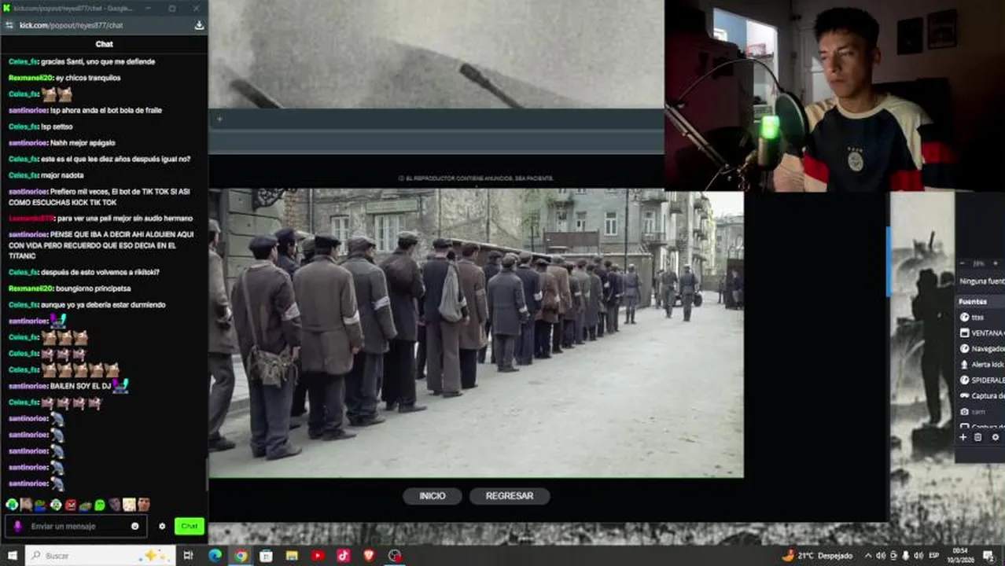Pick the green Kick blob emote
Viewport: 1005px width, 566px height.
[x=100, y=504]
